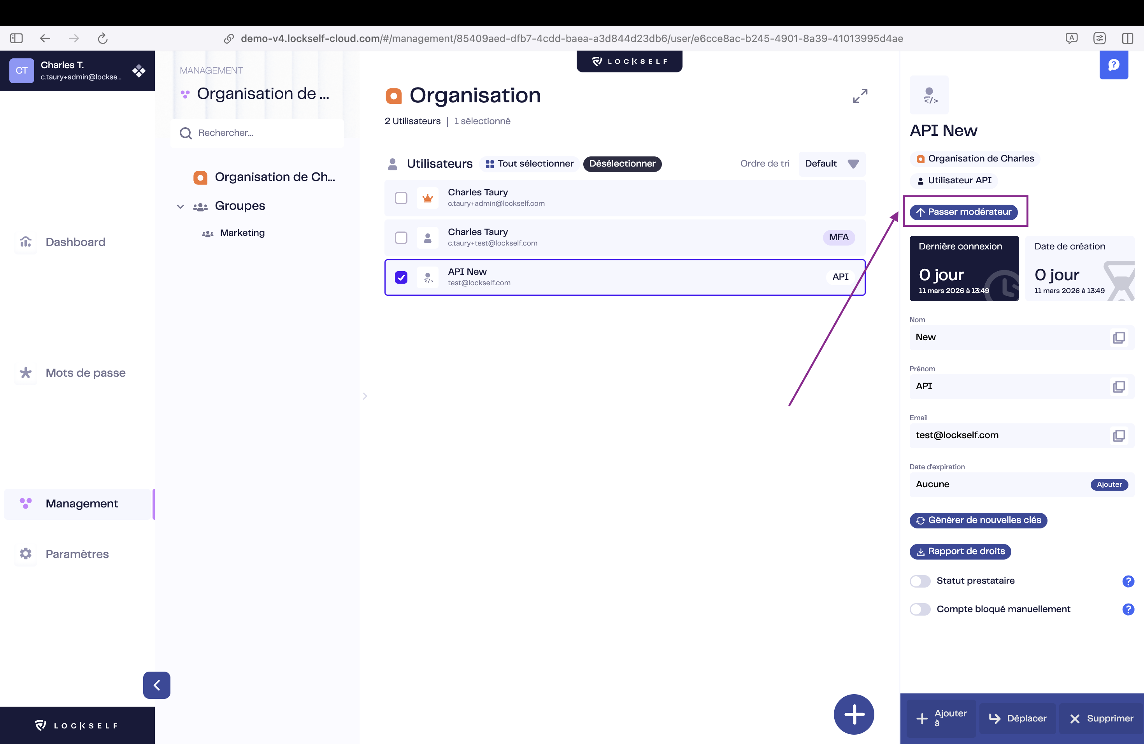Open the browser translate icon

tap(1071, 39)
